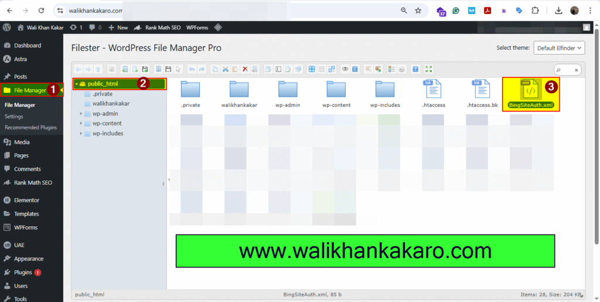
Task: Open Chrome downloads icon
Action: [x=558, y=11]
